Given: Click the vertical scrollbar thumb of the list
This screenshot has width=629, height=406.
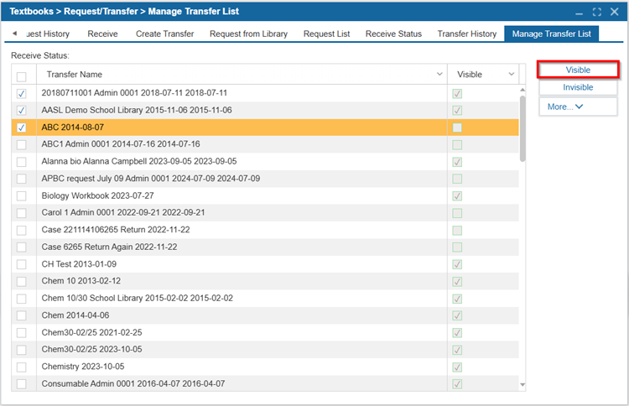Looking at the screenshot, I should (522, 128).
